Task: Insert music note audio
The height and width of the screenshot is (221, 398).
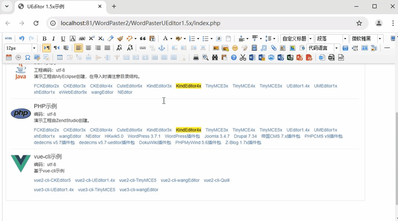Action: point(264,48)
